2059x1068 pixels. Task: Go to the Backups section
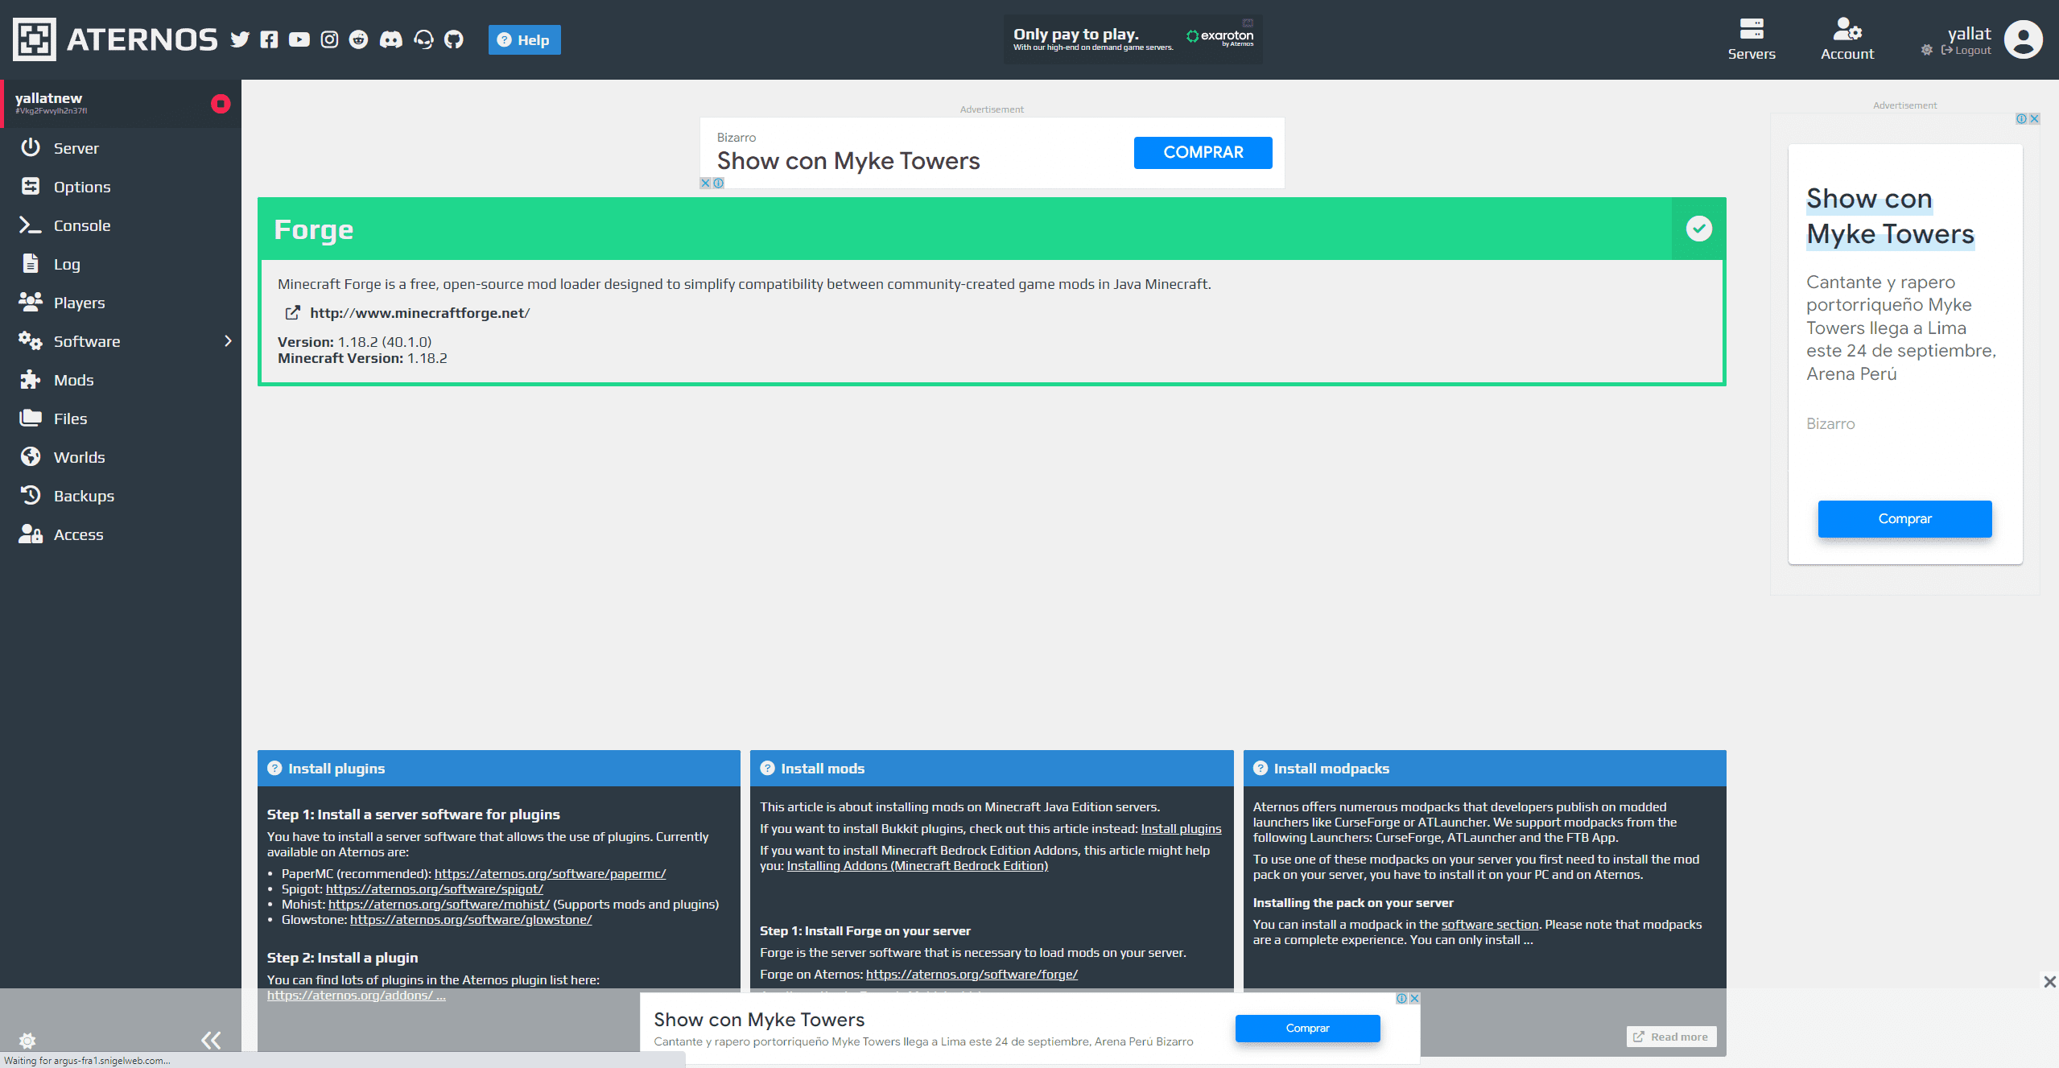(x=84, y=496)
